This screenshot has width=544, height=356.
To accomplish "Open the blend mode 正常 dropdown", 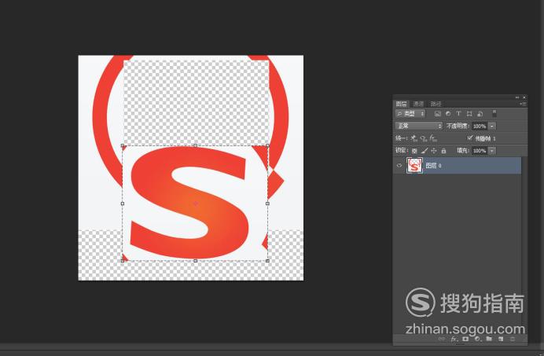I will [x=419, y=126].
